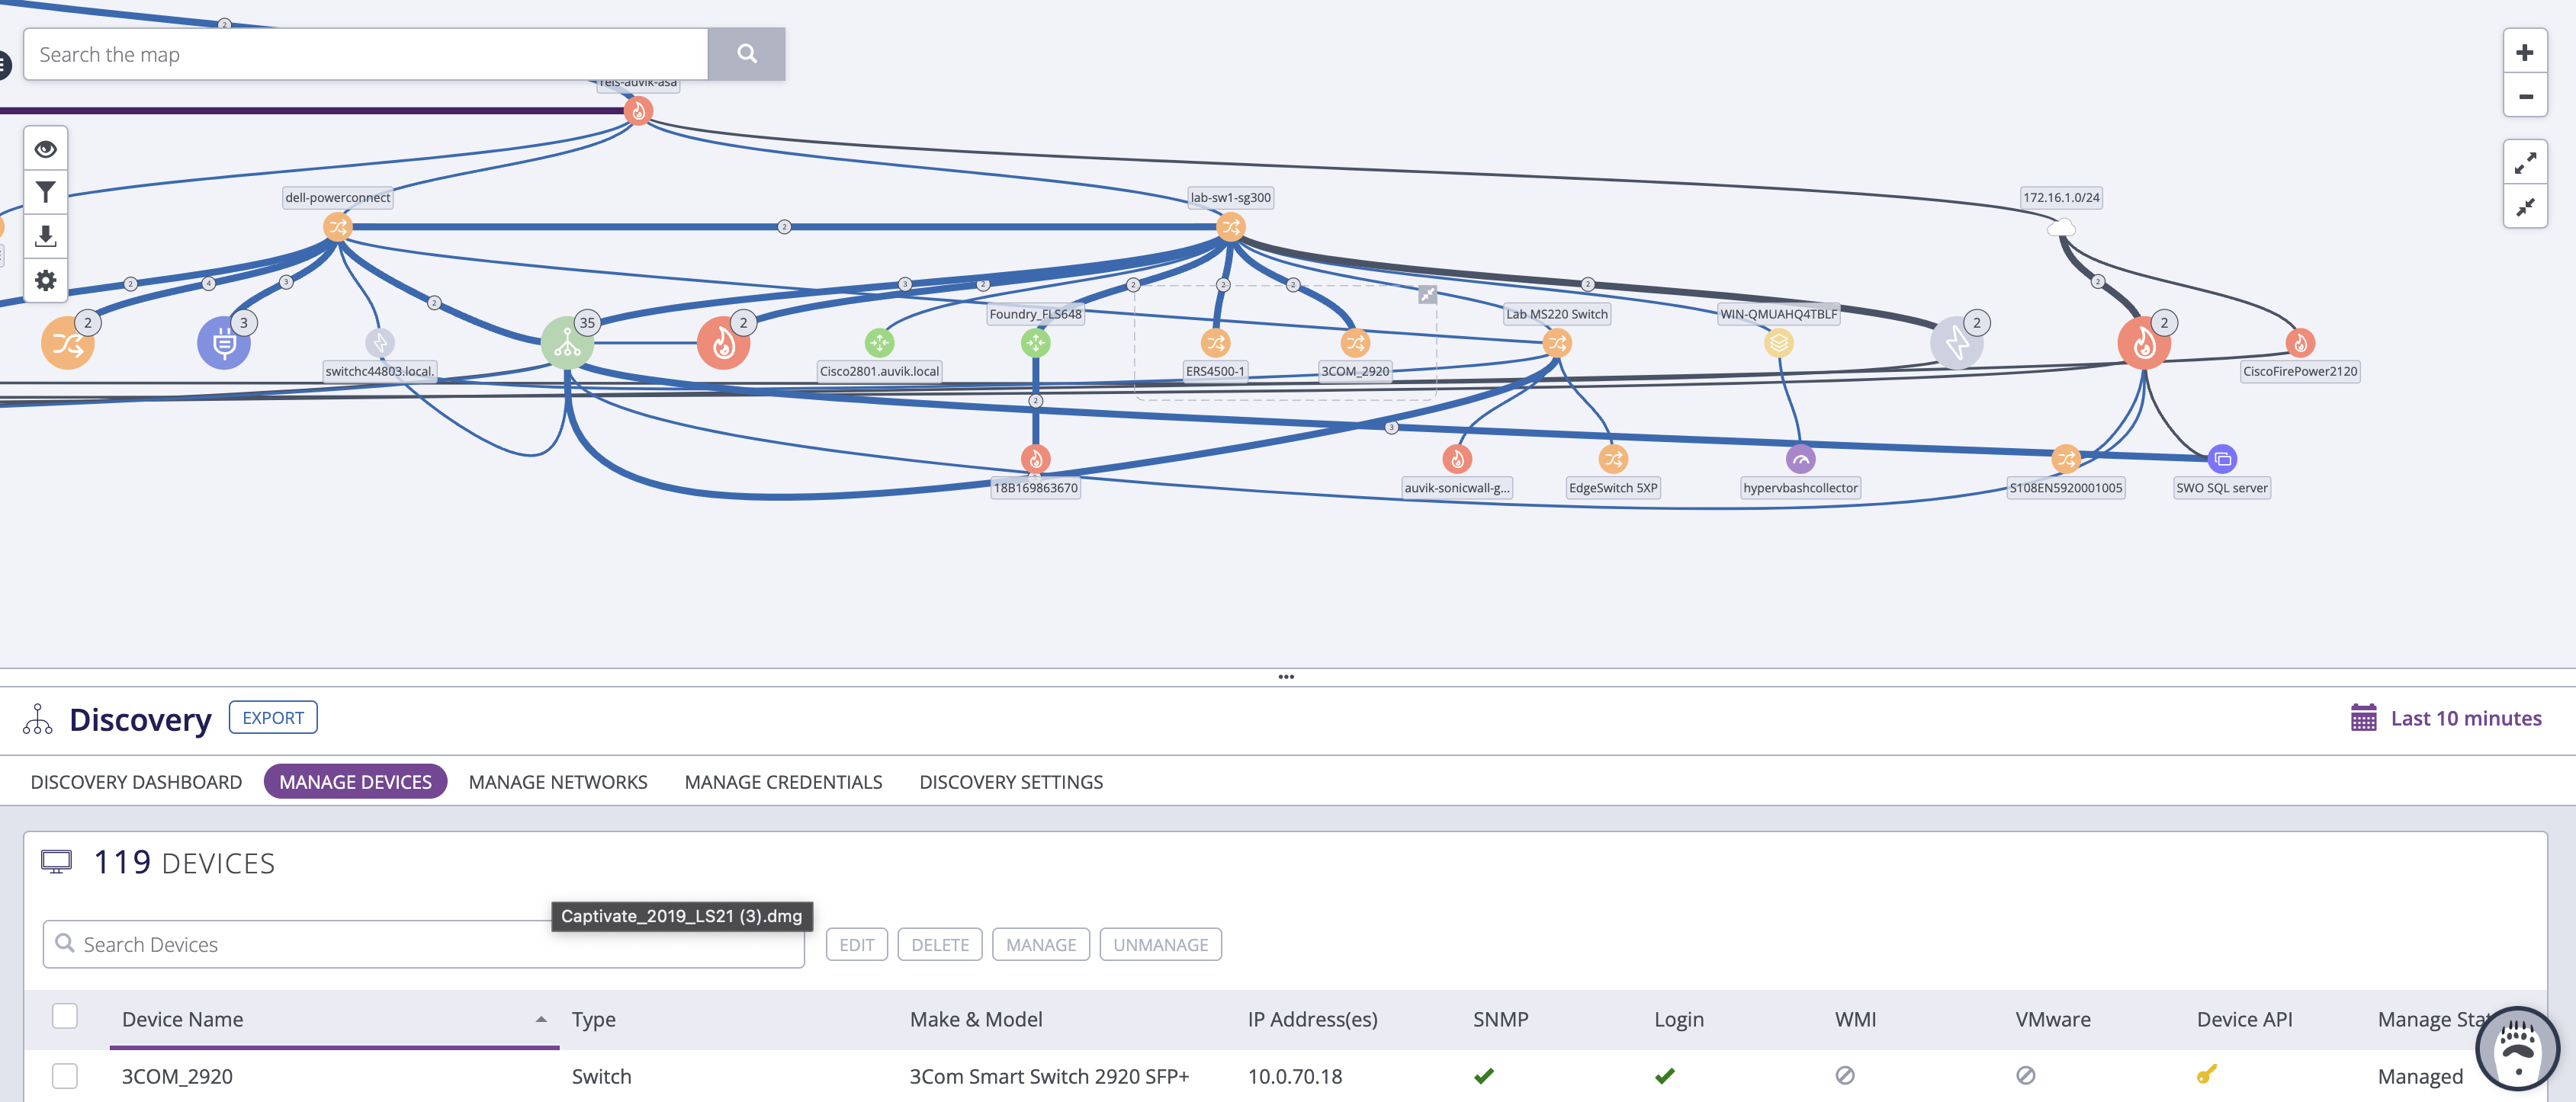This screenshot has height=1102, width=2576.
Task: Check the select-all devices checkbox
Action: point(65,1016)
